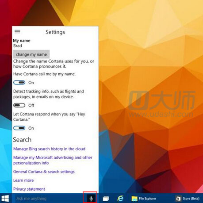Open the Privacy statement link
The height and width of the screenshot is (203, 203).
29,189
